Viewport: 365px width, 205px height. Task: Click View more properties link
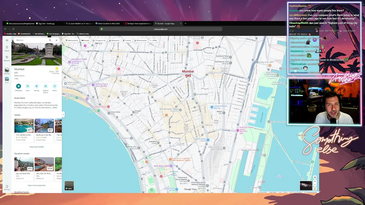pyautogui.click(x=36, y=185)
